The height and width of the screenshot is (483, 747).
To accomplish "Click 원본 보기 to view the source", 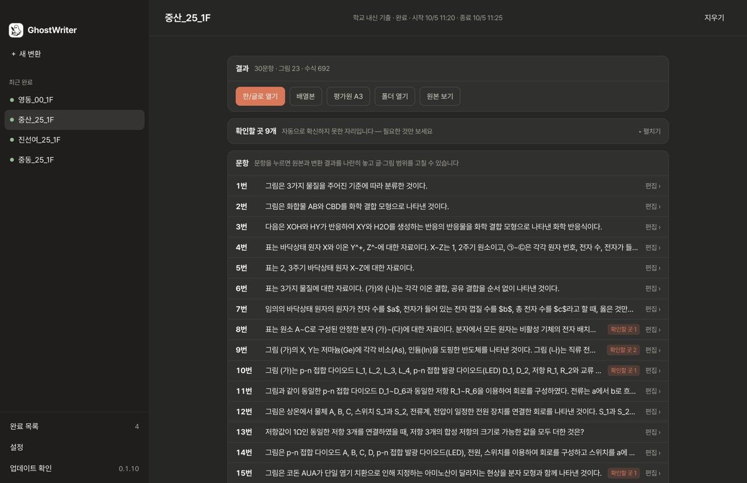I will pyautogui.click(x=440, y=96).
